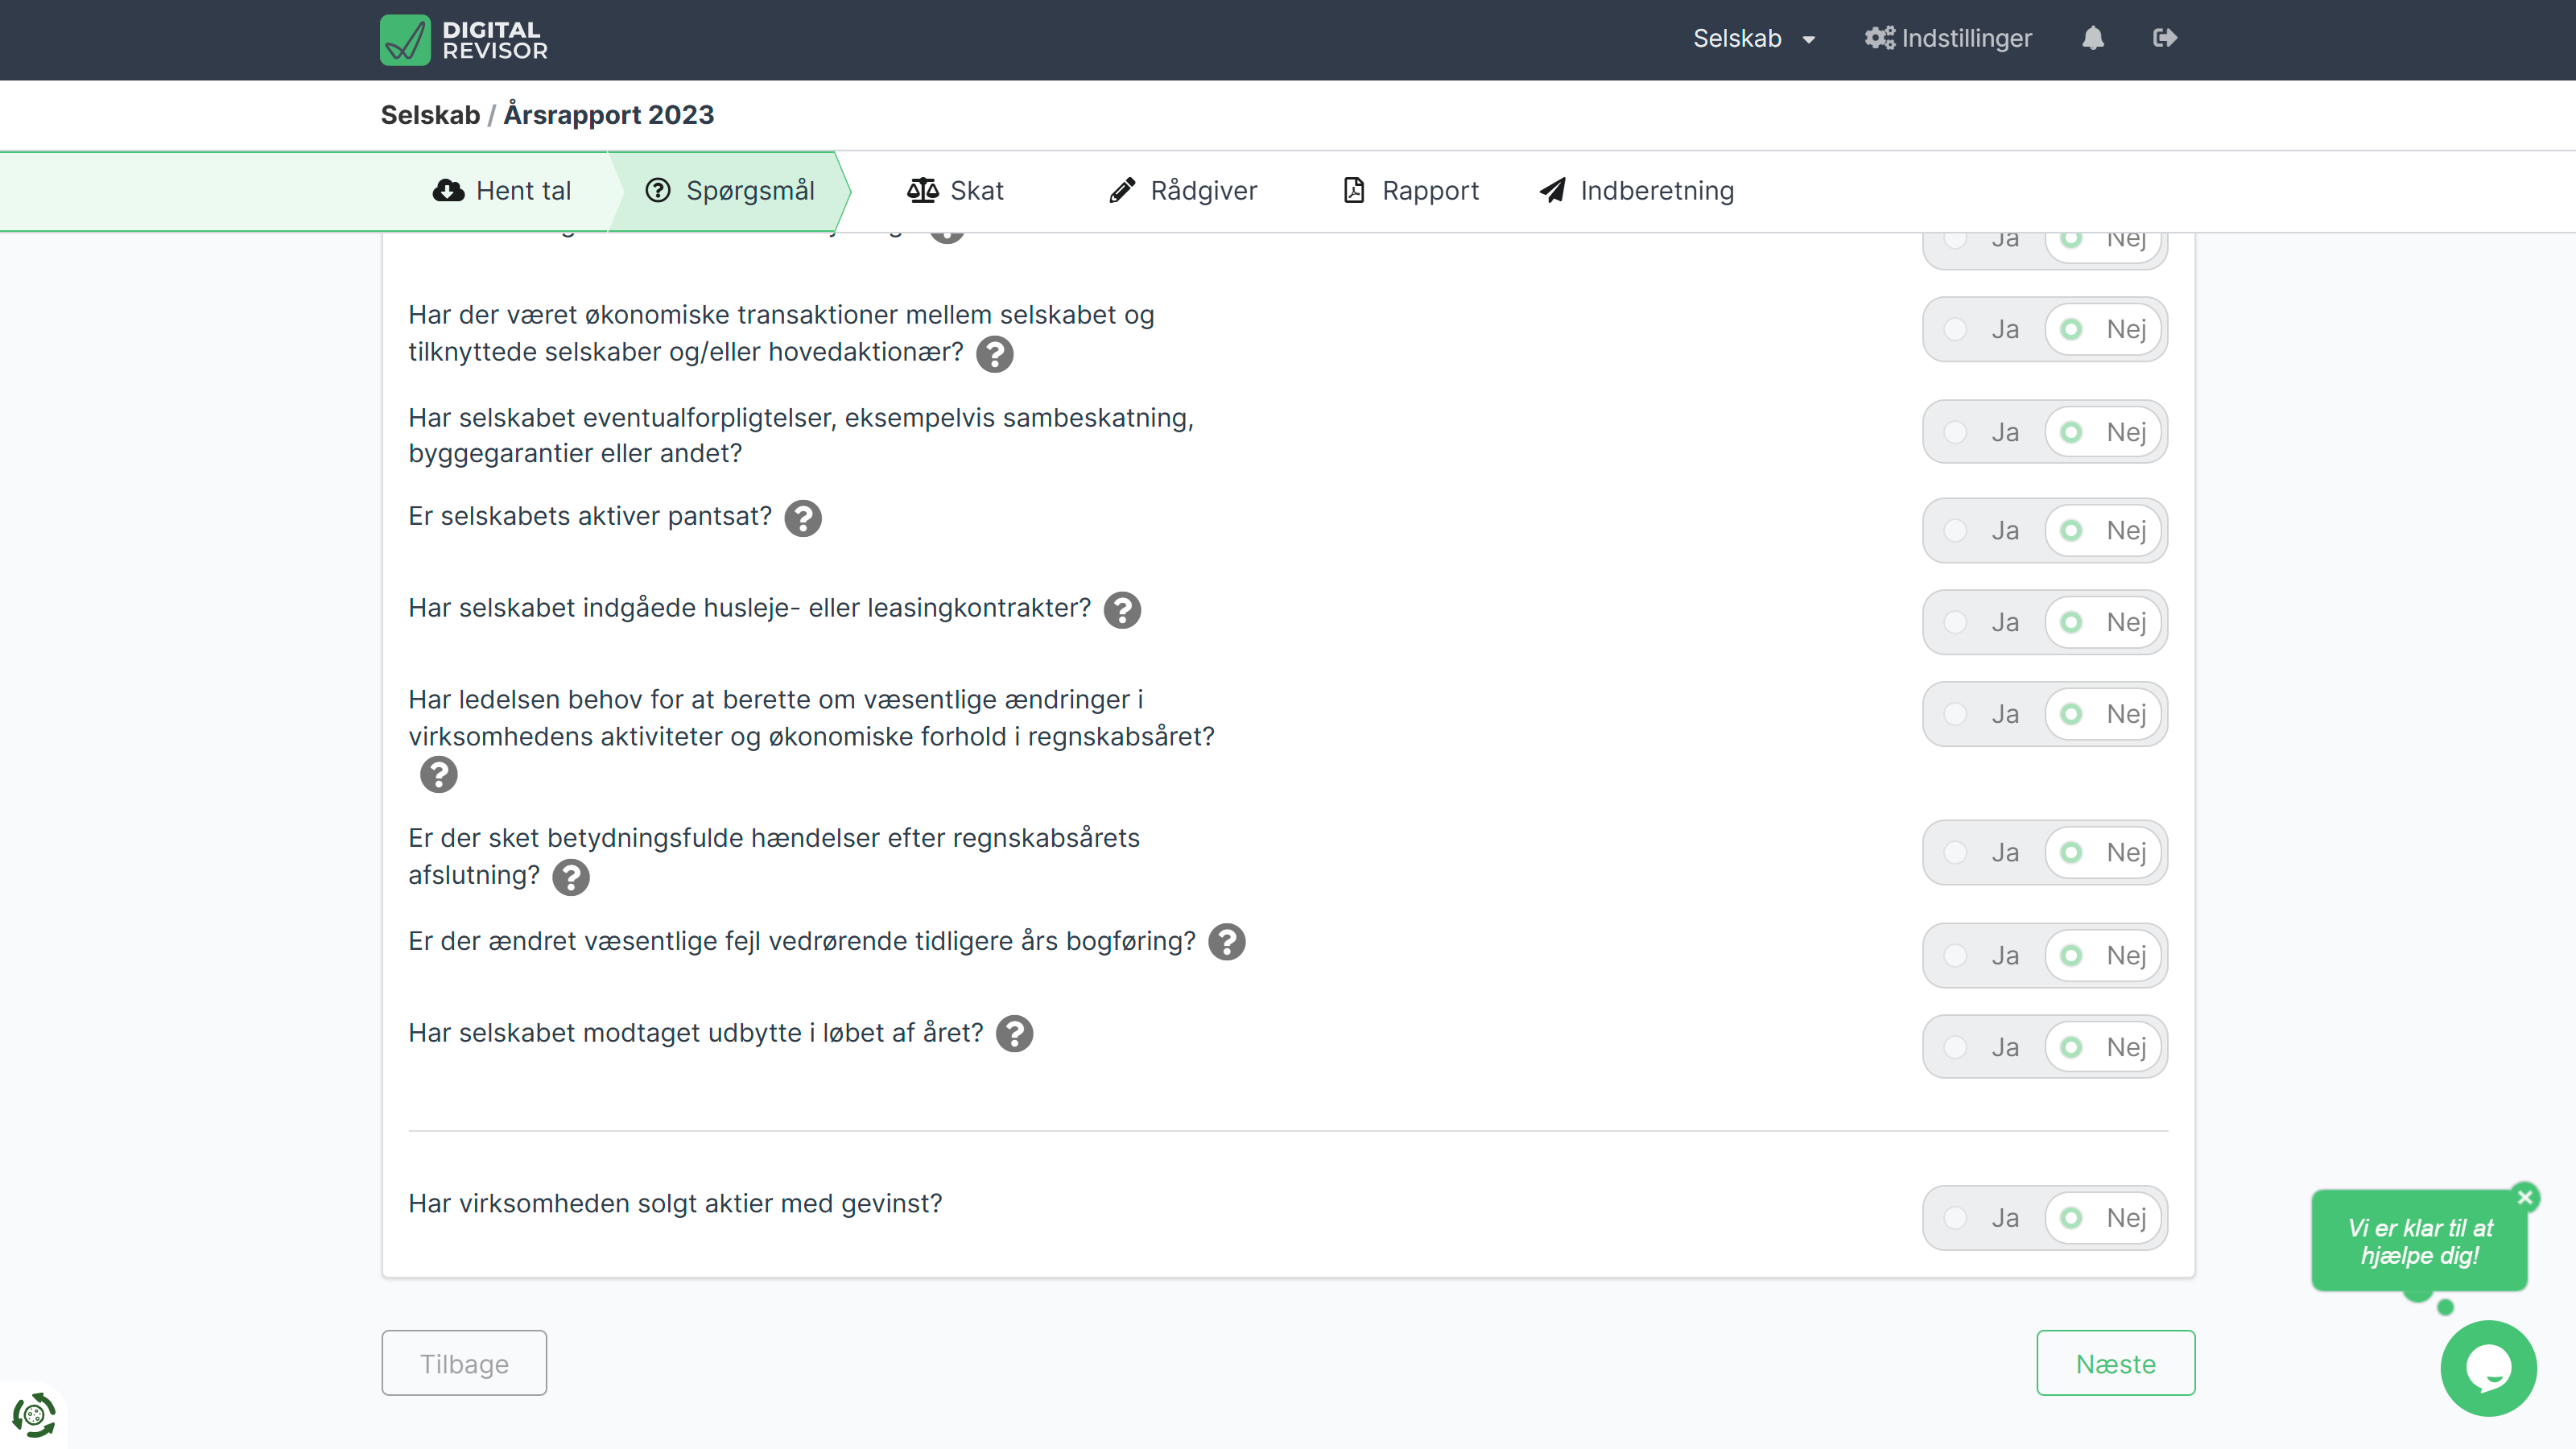Select Ja for væsentlige ændringer question
The width and height of the screenshot is (2576, 1449).
pos(1984,714)
